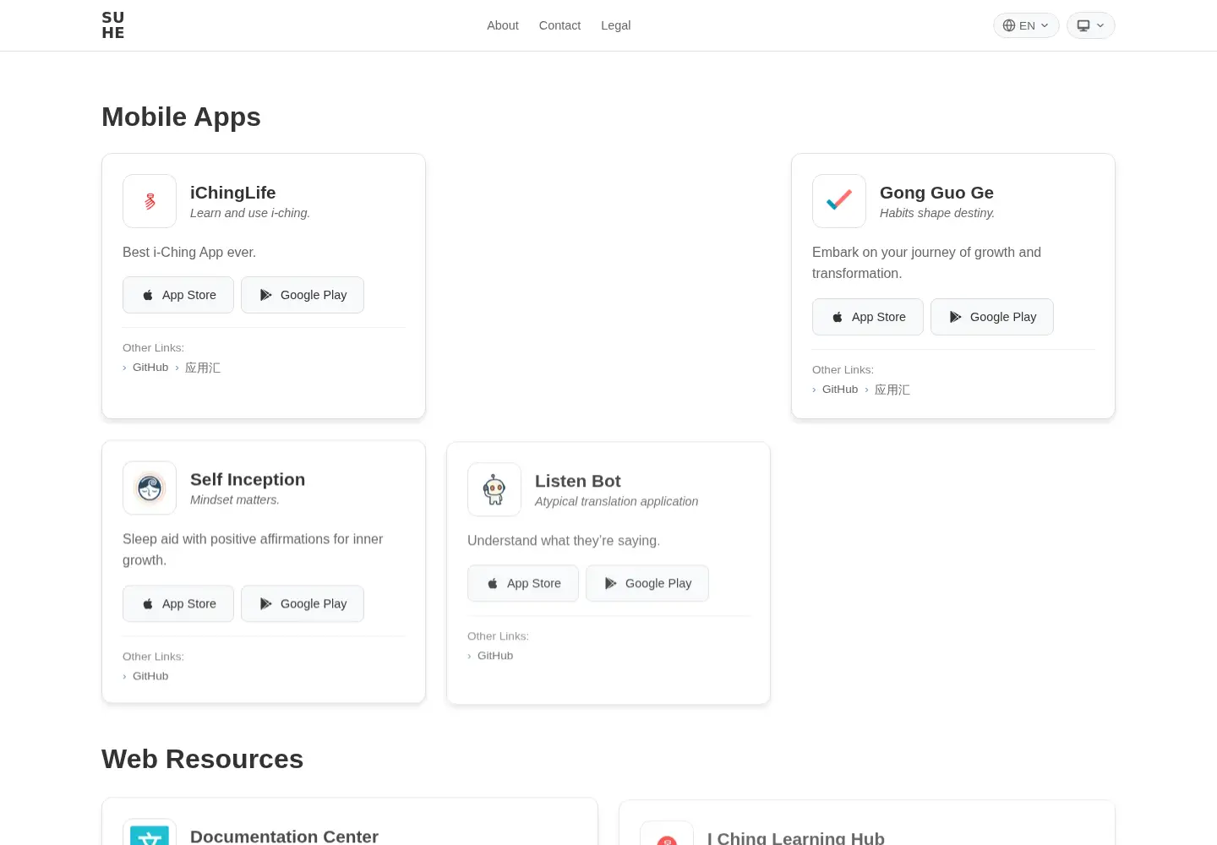Click the Web Resources section heading
The width and height of the screenshot is (1217, 845).
[202, 759]
